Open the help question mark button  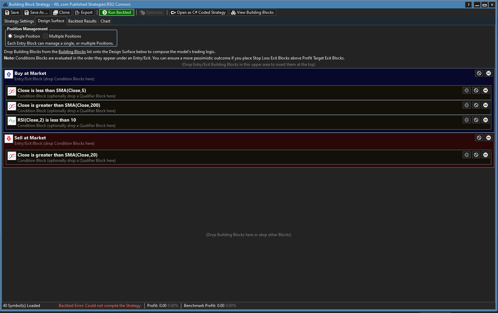(468, 5)
